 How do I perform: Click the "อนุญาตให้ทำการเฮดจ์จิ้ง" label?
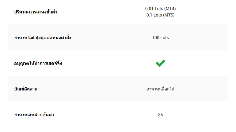[x=38, y=64]
